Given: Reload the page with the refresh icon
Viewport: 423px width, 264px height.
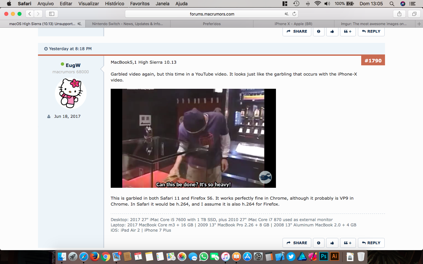Looking at the screenshot, I should [294, 14].
